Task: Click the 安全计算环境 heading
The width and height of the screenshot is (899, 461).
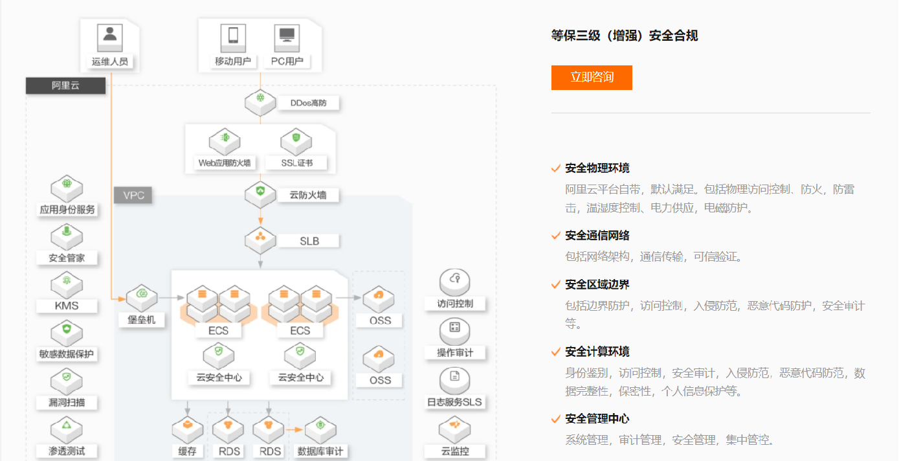Action: click(x=597, y=352)
